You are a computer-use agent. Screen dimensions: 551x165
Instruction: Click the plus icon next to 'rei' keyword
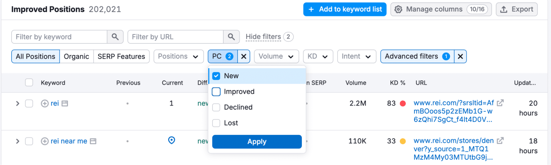click(x=45, y=104)
